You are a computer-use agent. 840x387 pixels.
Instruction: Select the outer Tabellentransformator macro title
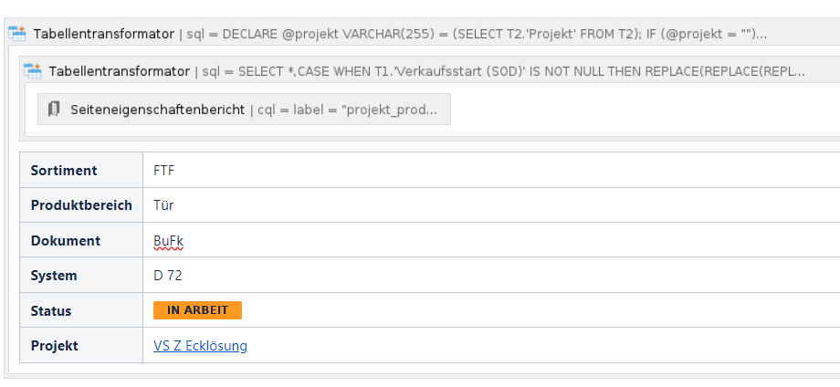tap(103, 35)
